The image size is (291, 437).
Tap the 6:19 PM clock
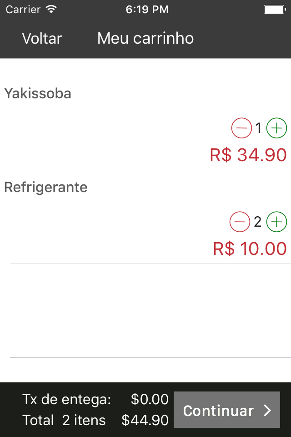pyautogui.click(x=147, y=10)
